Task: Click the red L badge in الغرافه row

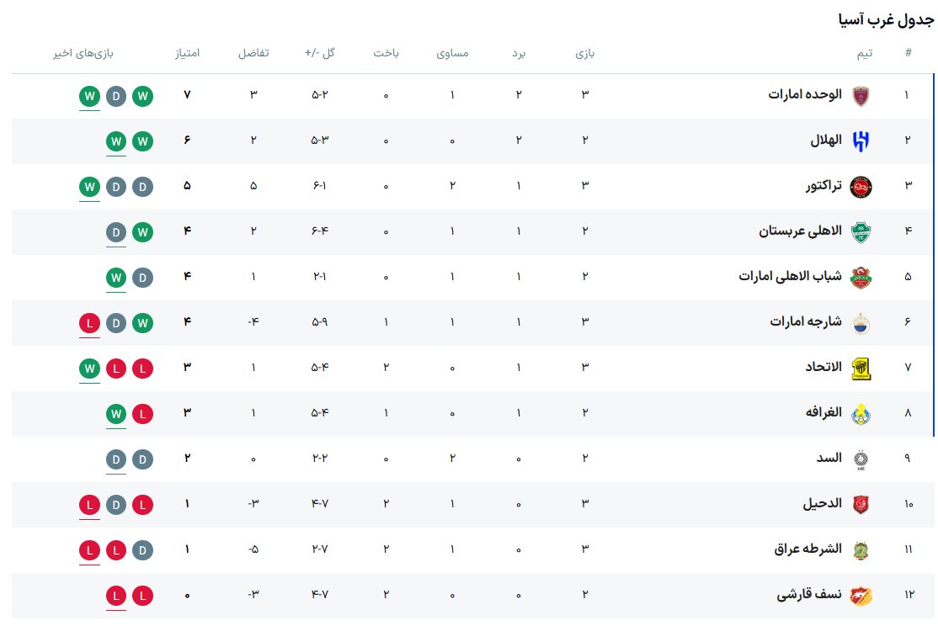Action: (x=143, y=413)
